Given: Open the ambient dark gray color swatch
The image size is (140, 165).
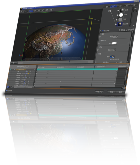Looking at the screenshot, I should point(113,50).
